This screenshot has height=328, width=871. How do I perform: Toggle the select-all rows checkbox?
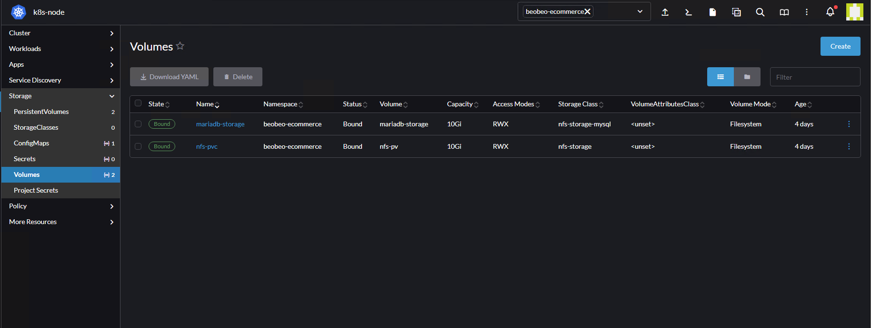[138, 103]
